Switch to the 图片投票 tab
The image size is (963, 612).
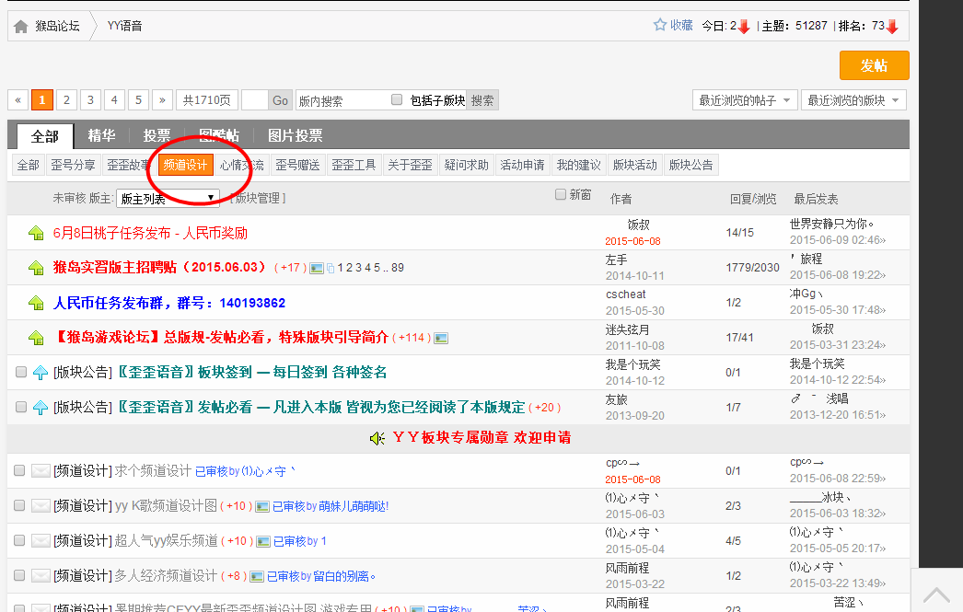click(295, 135)
